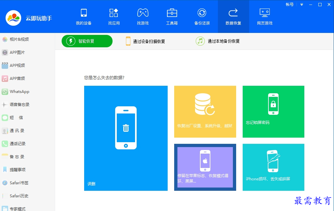Open 找应用 apps grid icon
This screenshot has width=334, height=211.
[x=114, y=13]
